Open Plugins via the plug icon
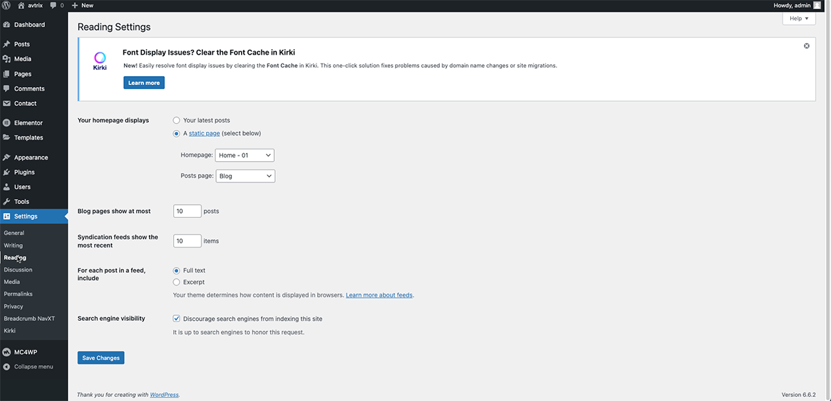The image size is (831, 401). click(7, 172)
